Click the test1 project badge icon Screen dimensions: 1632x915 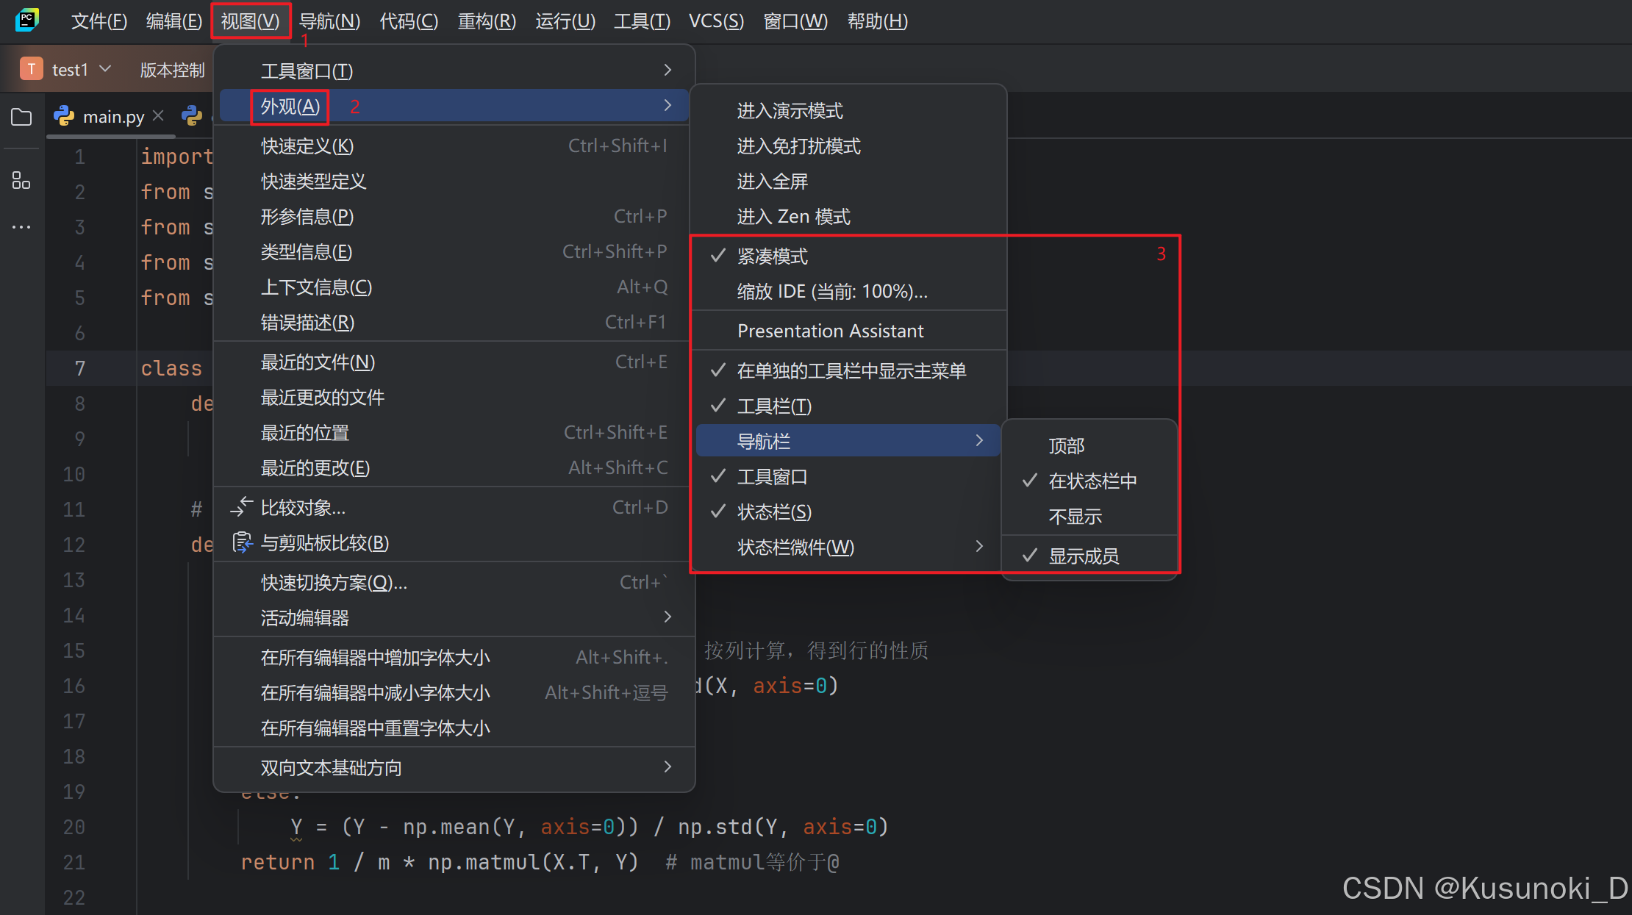point(31,69)
